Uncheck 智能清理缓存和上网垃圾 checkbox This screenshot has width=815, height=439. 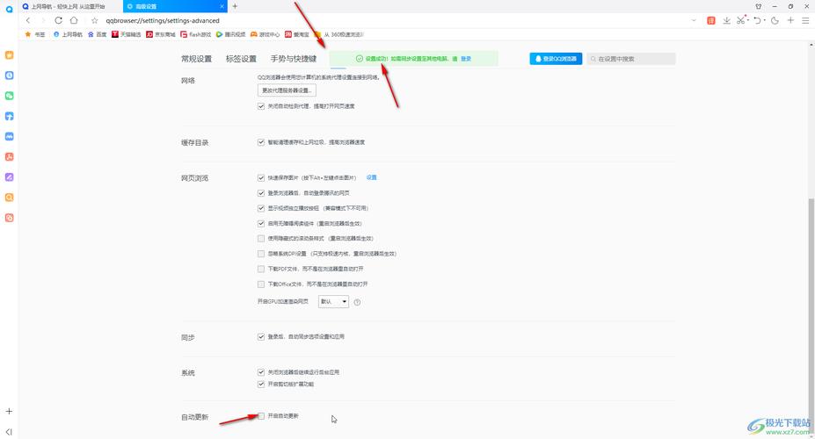(x=261, y=142)
